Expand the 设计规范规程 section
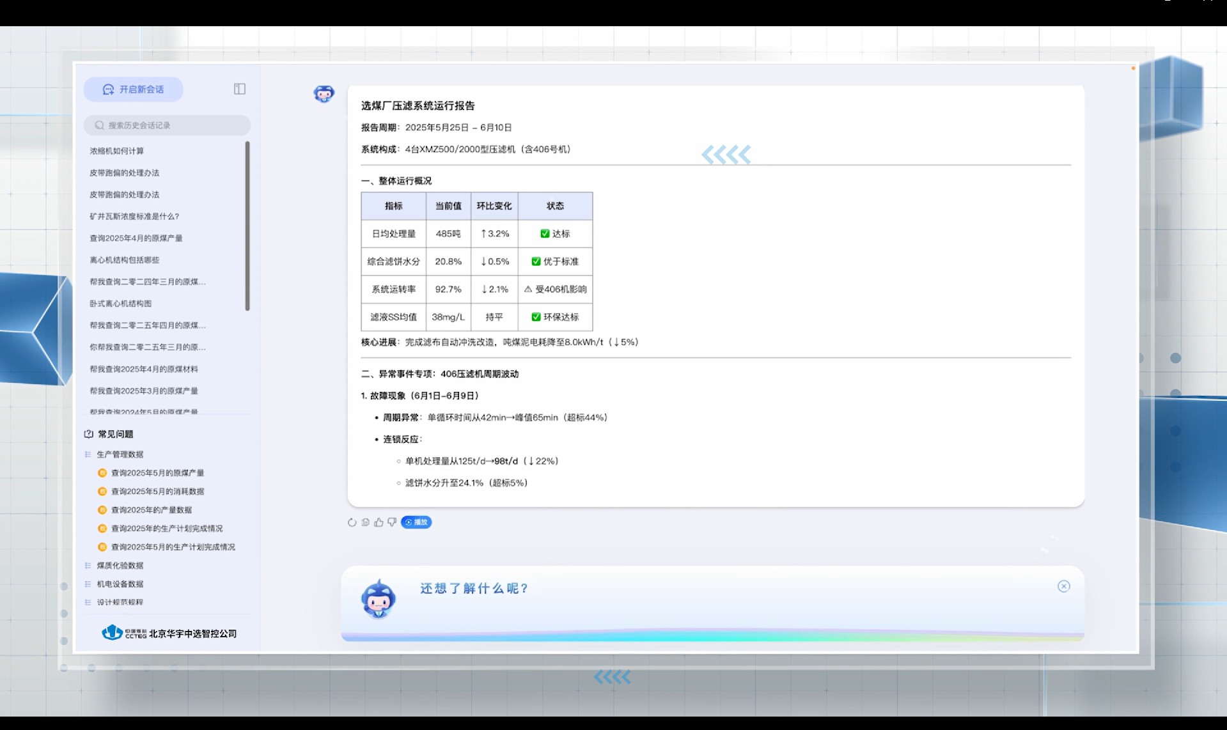This screenshot has height=730, width=1227. (119, 602)
